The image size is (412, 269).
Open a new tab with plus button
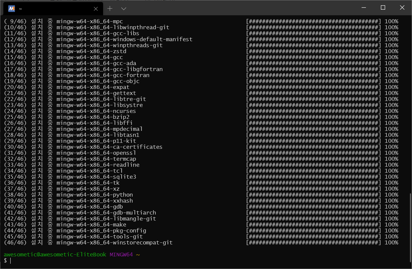(x=110, y=9)
